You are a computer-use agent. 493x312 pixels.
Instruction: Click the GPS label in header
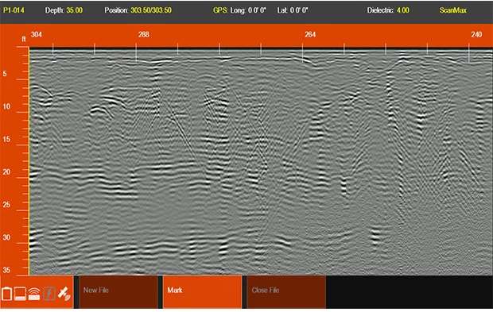[x=220, y=10]
